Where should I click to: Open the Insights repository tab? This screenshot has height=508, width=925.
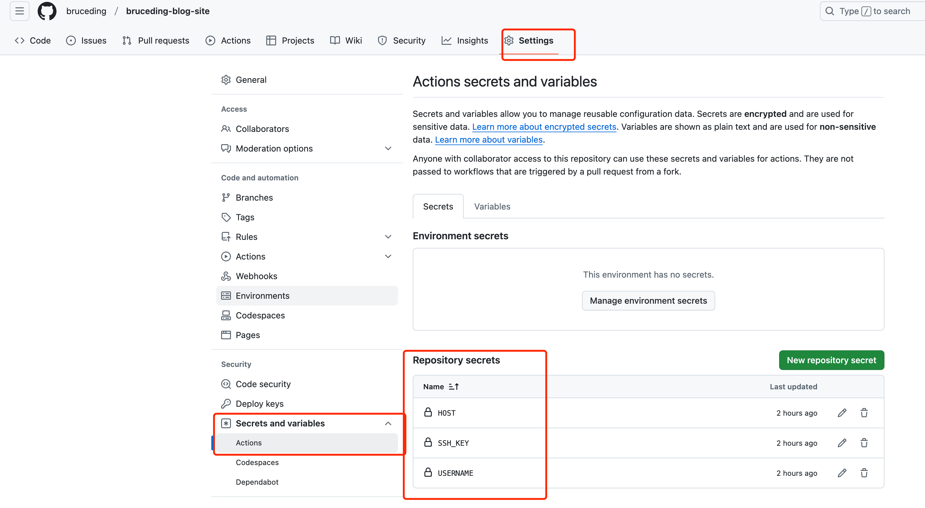pos(465,40)
